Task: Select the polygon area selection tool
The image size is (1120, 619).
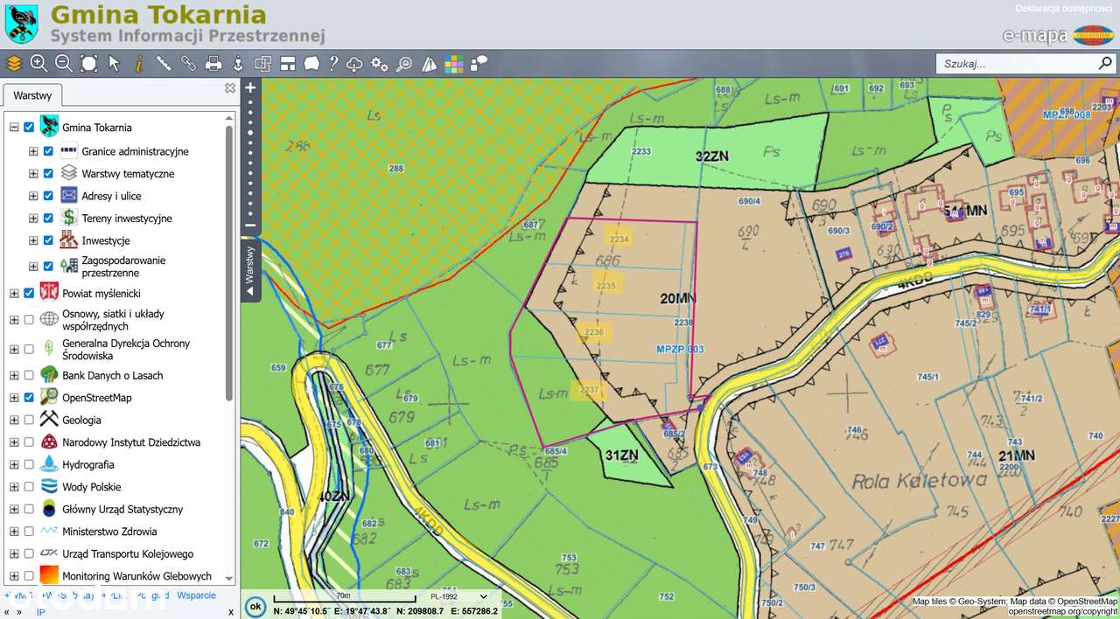Action: [311, 63]
